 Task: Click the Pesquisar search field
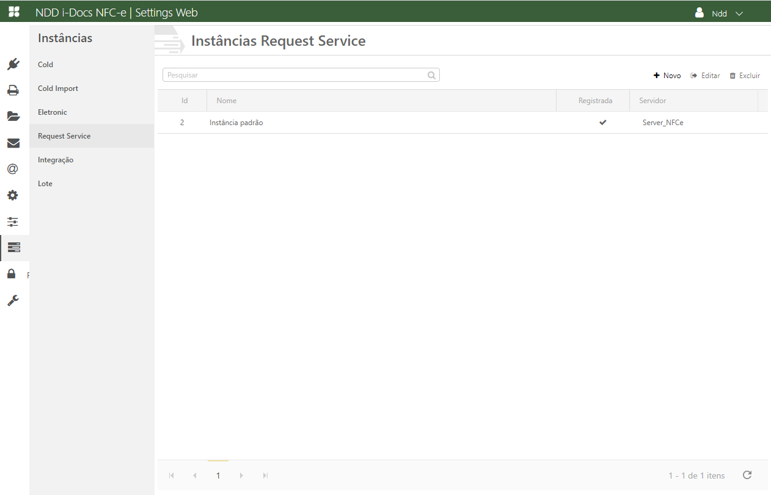296,75
